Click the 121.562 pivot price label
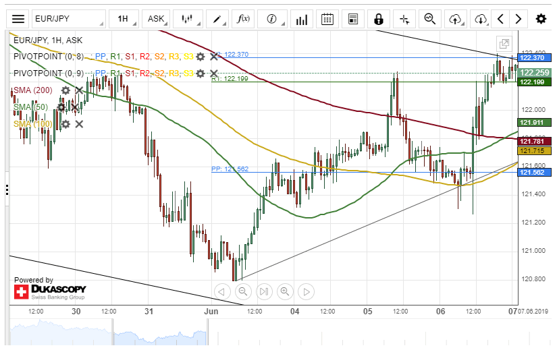 [535, 173]
